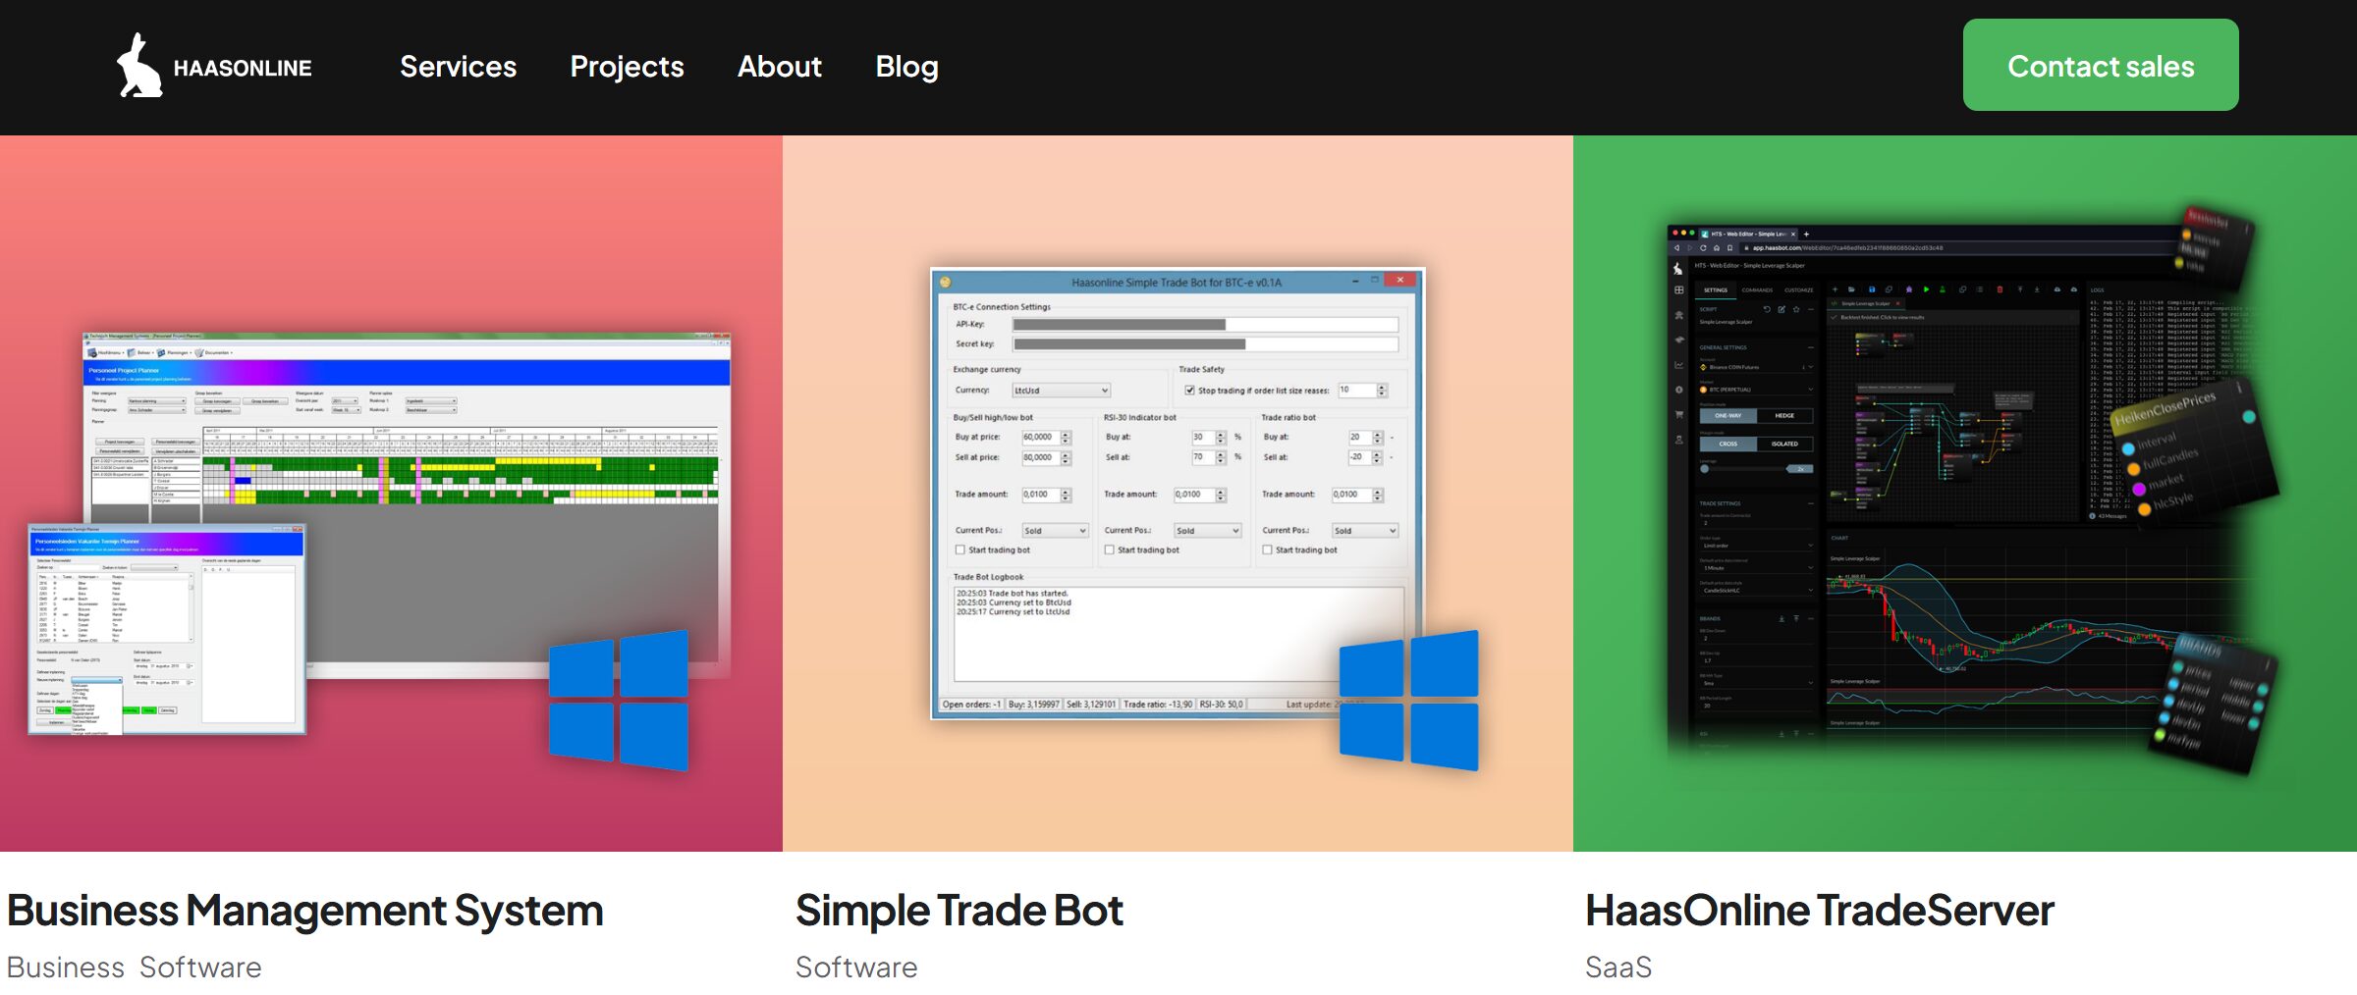Switch position mode to HEDGE
2357x995 pixels.
click(1784, 416)
